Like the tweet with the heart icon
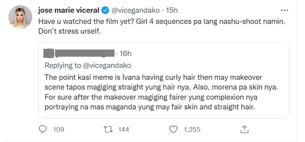 tap(173, 129)
